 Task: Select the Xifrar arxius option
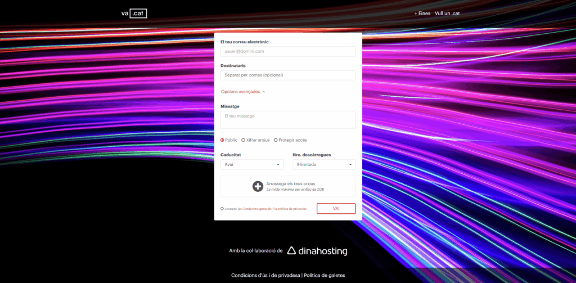tap(244, 140)
